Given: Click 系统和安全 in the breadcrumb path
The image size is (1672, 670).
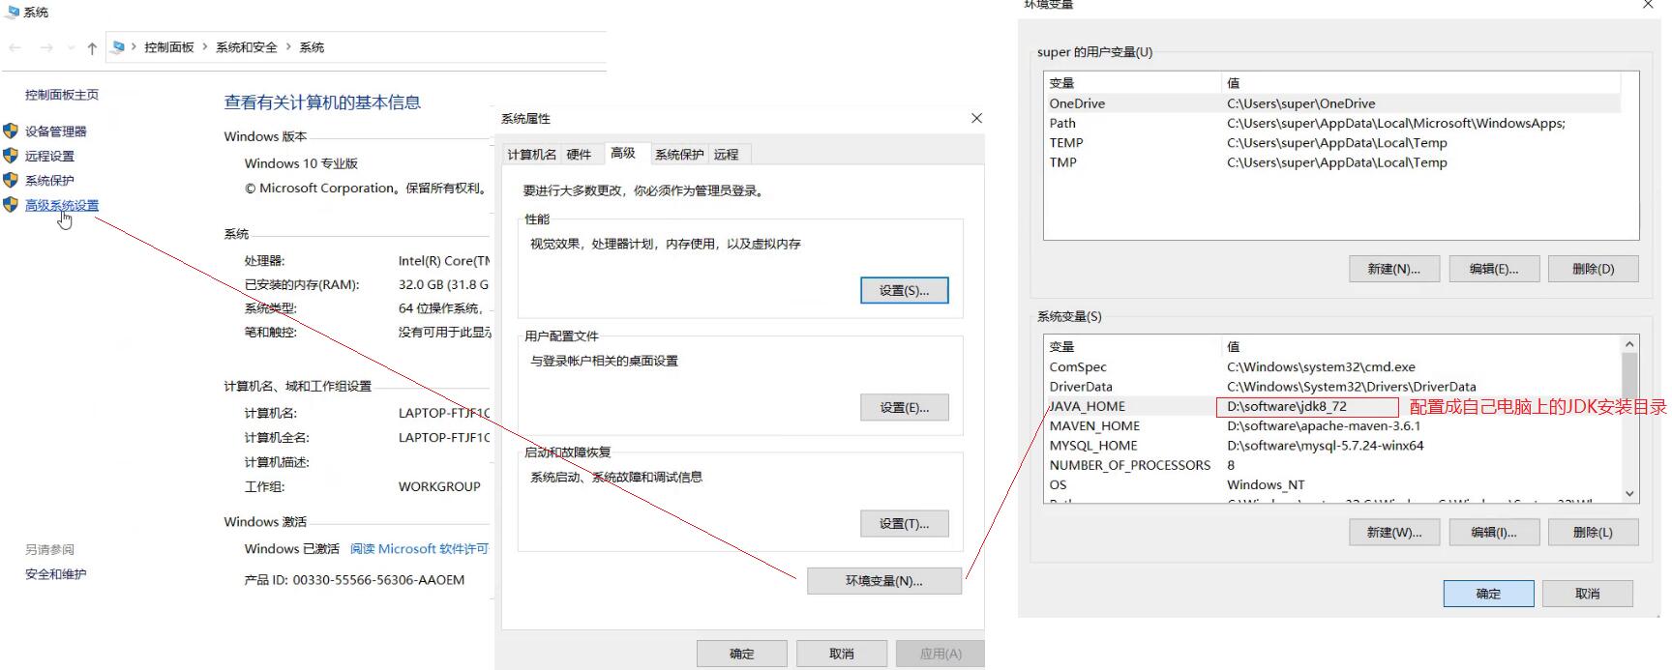Looking at the screenshot, I should click(247, 47).
